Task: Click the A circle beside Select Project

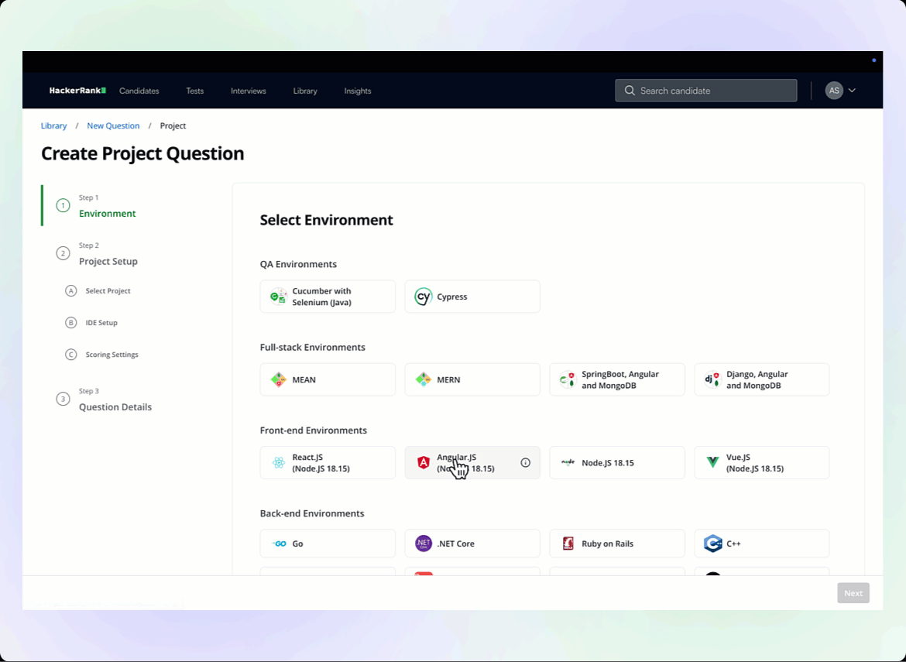Action: 71,290
